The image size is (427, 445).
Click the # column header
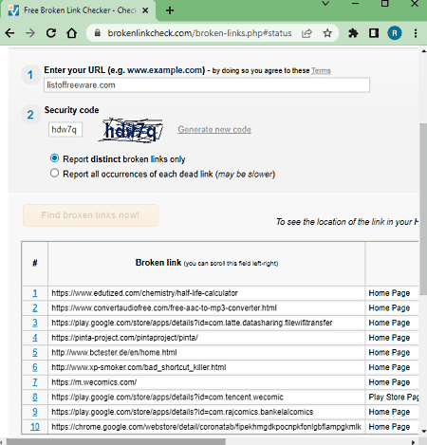pos(35,263)
